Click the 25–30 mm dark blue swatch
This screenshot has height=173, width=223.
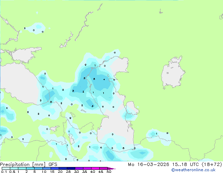pyautogui.click(x=71, y=168)
